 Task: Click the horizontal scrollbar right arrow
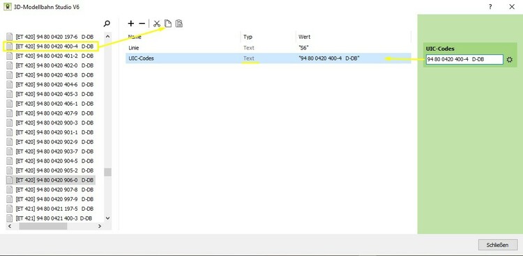(x=100, y=226)
